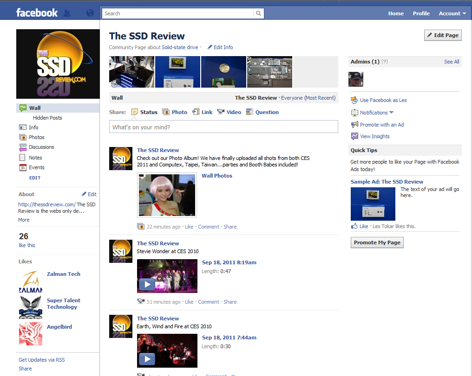Attach a picture via the Photo share icon
This screenshot has width=472, height=376.
(167, 112)
